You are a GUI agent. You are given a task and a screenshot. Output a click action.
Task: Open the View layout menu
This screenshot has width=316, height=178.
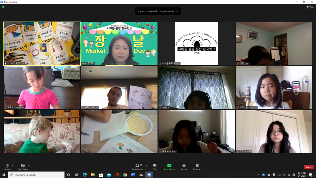310,7
